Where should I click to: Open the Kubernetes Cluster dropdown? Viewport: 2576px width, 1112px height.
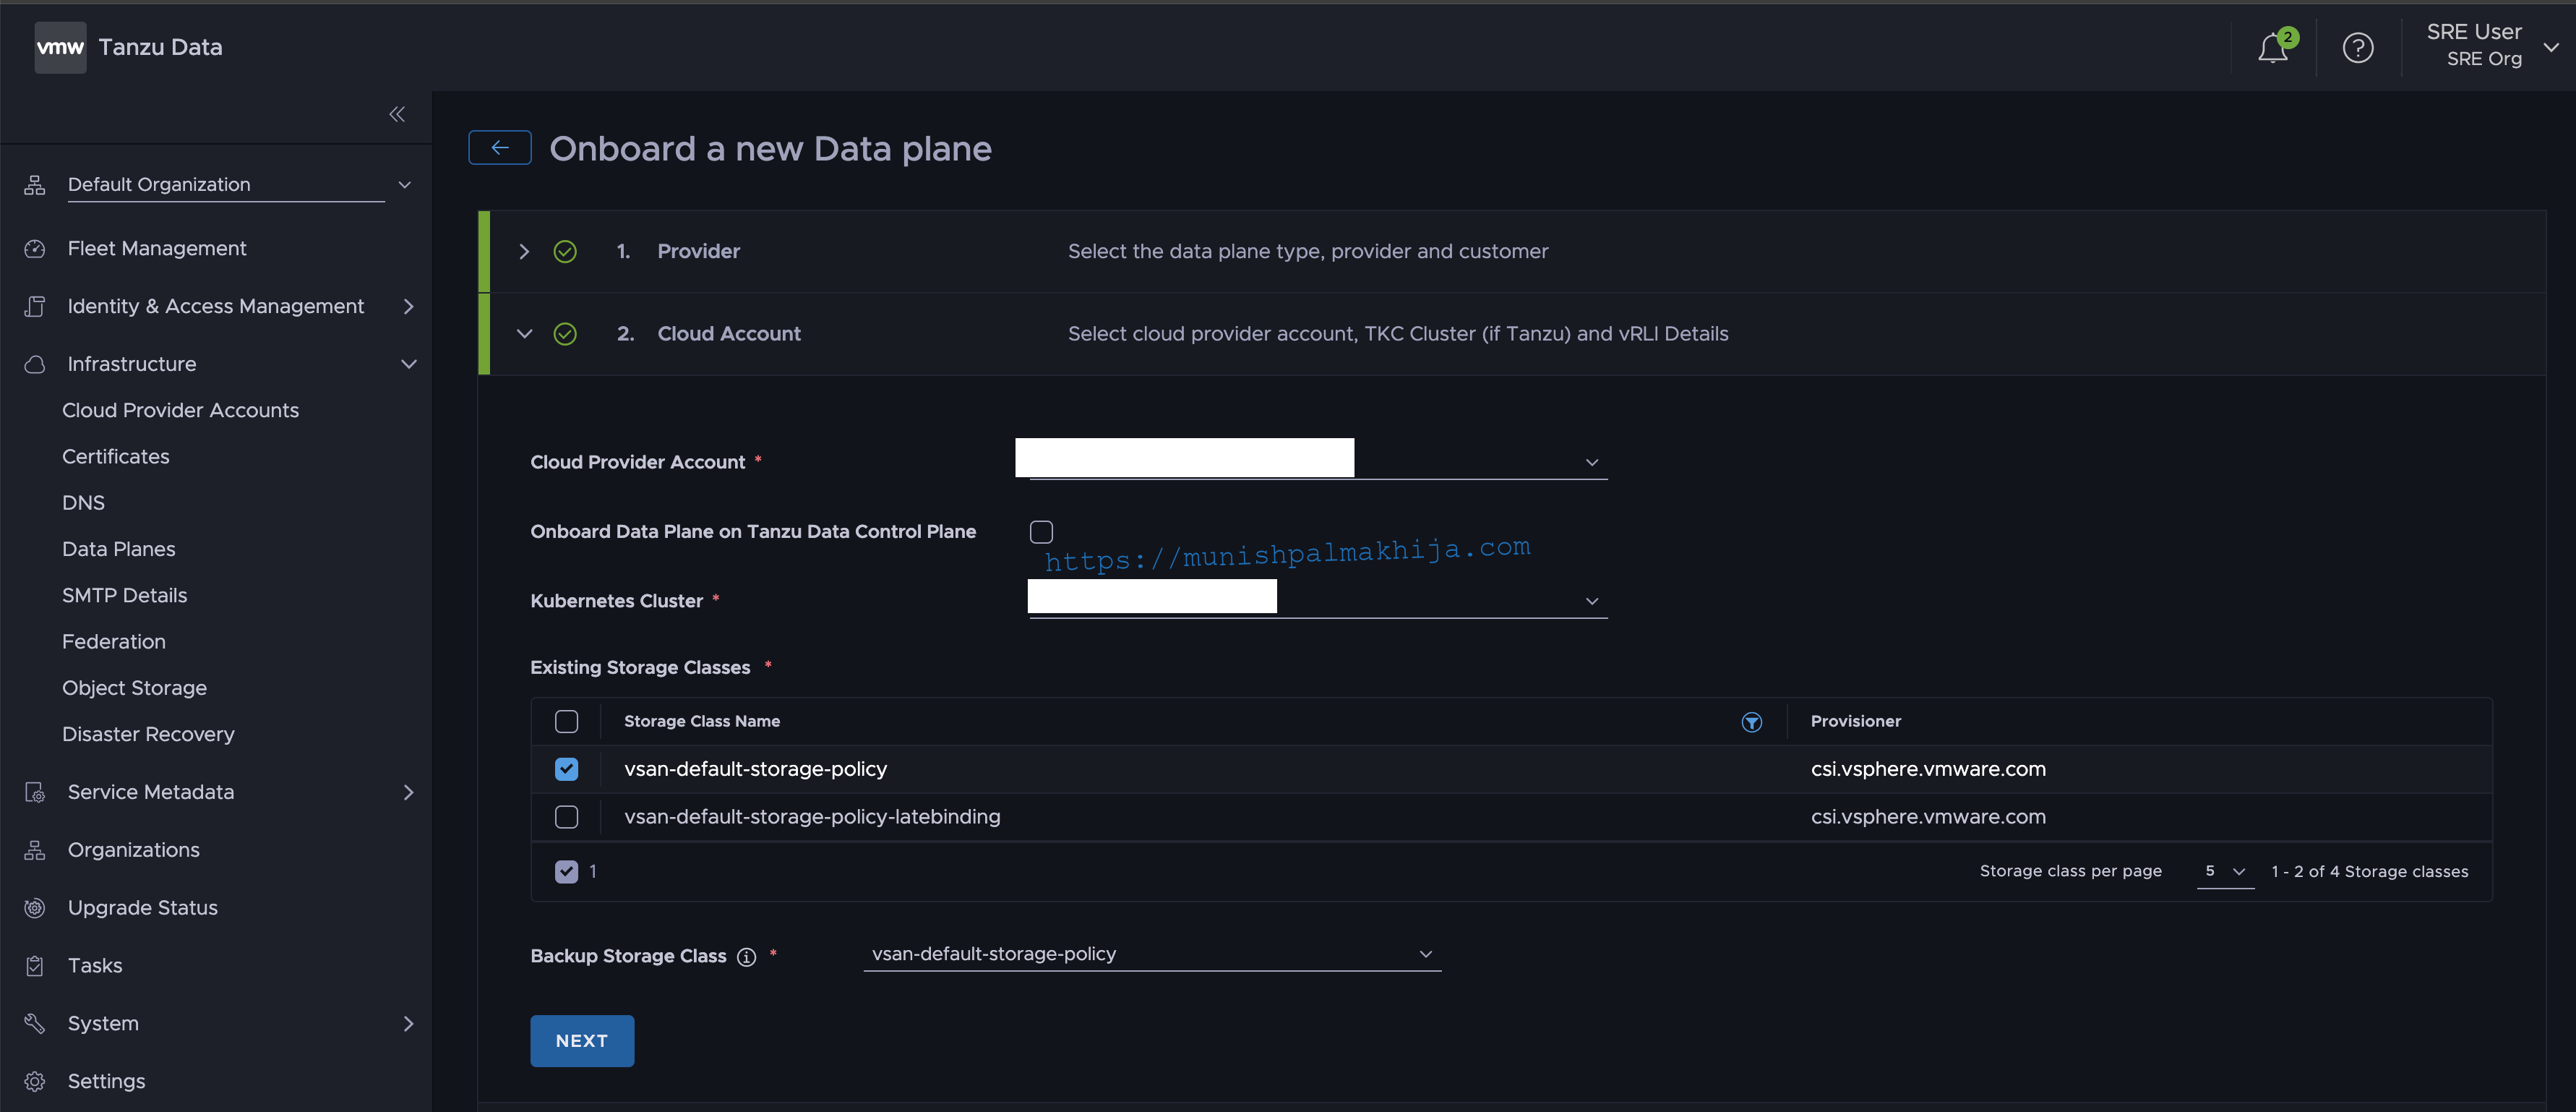click(1318, 600)
